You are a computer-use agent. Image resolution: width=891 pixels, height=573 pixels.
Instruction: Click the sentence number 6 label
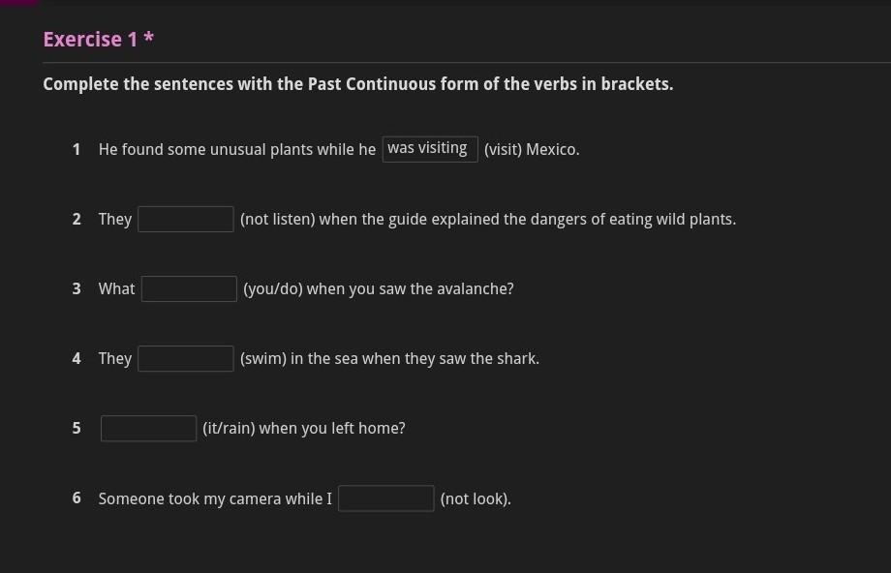coord(77,498)
